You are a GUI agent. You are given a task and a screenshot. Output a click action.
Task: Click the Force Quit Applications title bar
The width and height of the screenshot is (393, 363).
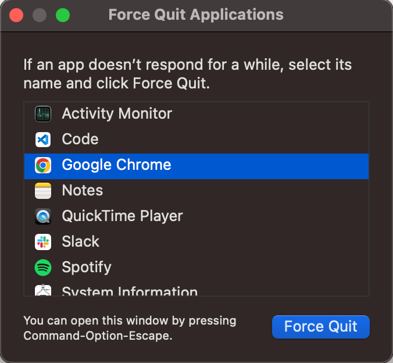[196, 16]
